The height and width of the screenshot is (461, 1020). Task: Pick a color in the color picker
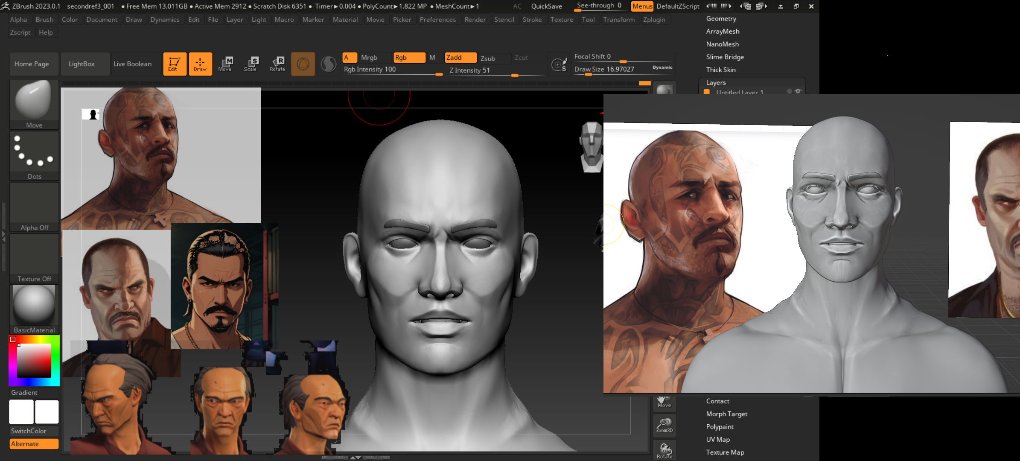[x=34, y=361]
